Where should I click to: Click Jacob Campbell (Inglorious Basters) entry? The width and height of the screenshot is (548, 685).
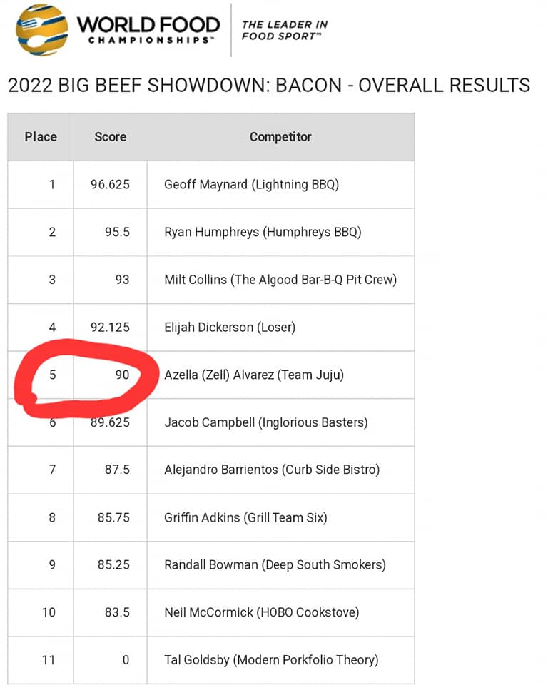tap(265, 422)
